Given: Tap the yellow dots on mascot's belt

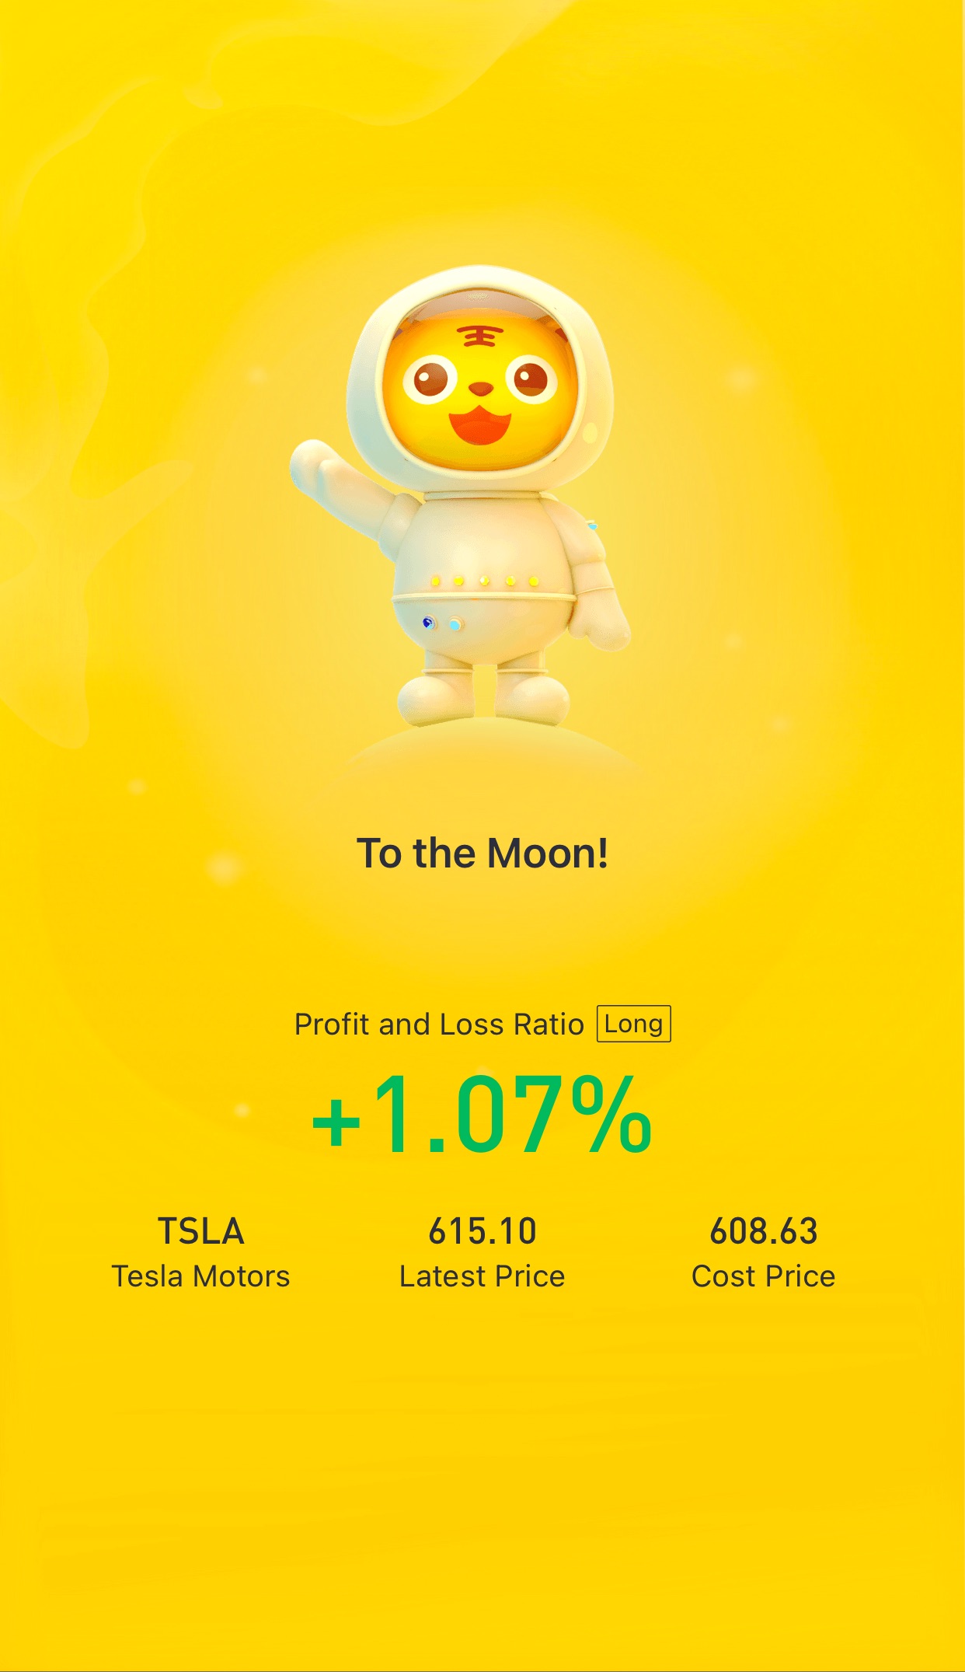Looking at the screenshot, I should (x=485, y=581).
